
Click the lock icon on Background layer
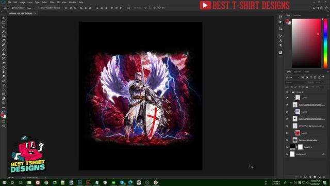[323, 154]
